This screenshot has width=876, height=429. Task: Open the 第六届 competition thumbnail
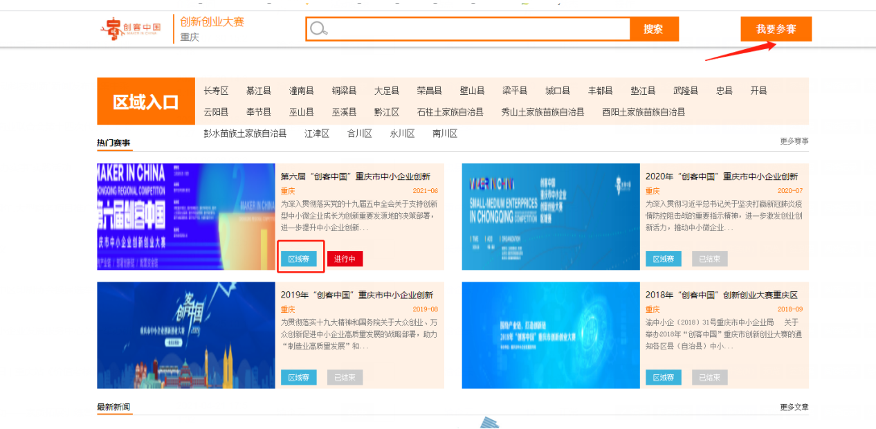click(x=186, y=217)
